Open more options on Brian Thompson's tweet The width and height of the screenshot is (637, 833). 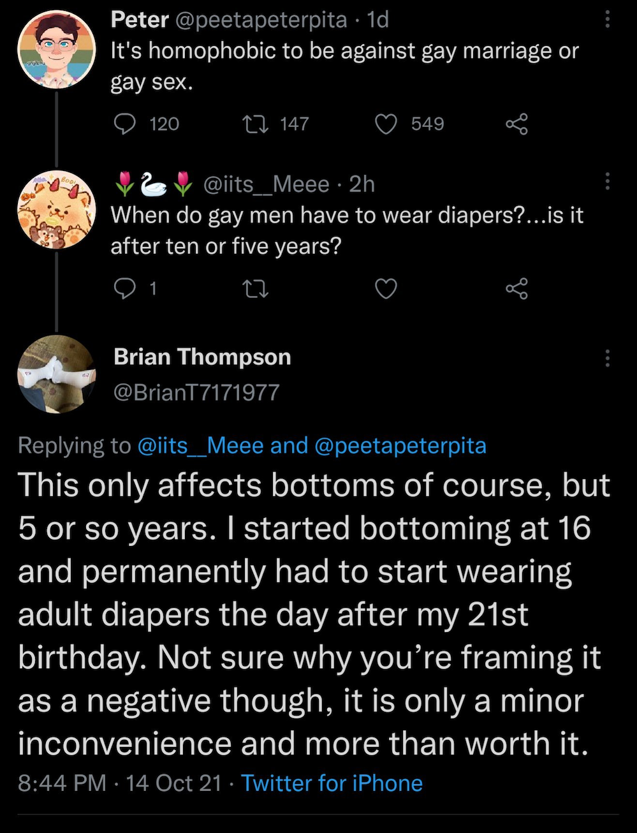click(607, 358)
